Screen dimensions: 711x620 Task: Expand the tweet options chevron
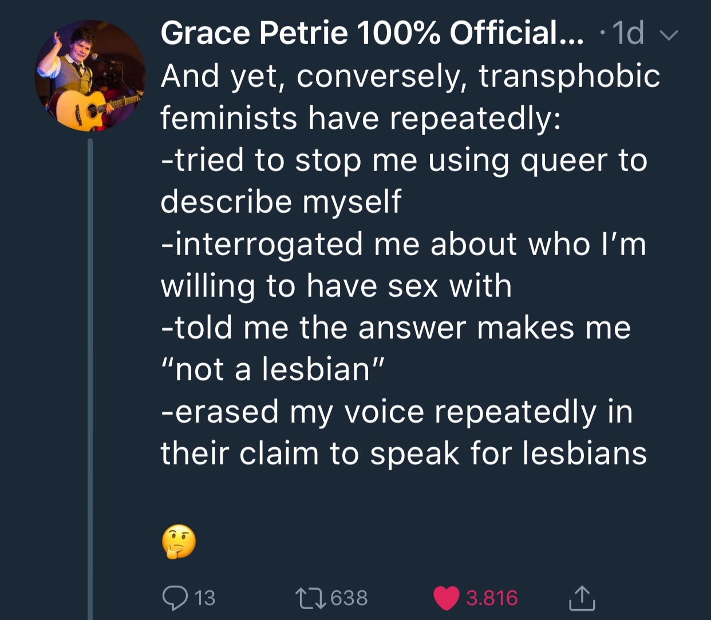click(669, 35)
